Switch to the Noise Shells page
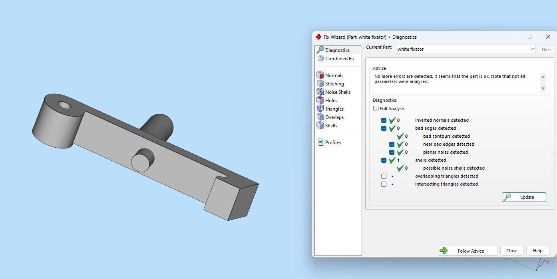Image resolution: width=557 pixels, height=279 pixels. pyautogui.click(x=338, y=92)
